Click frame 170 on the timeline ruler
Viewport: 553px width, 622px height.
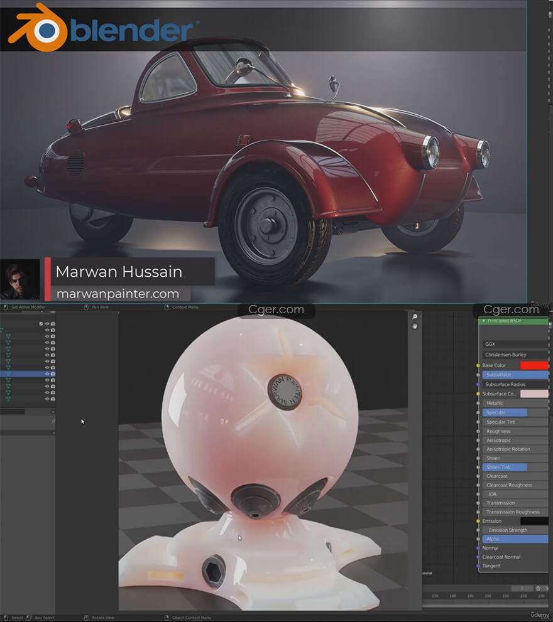coord(435,596)
